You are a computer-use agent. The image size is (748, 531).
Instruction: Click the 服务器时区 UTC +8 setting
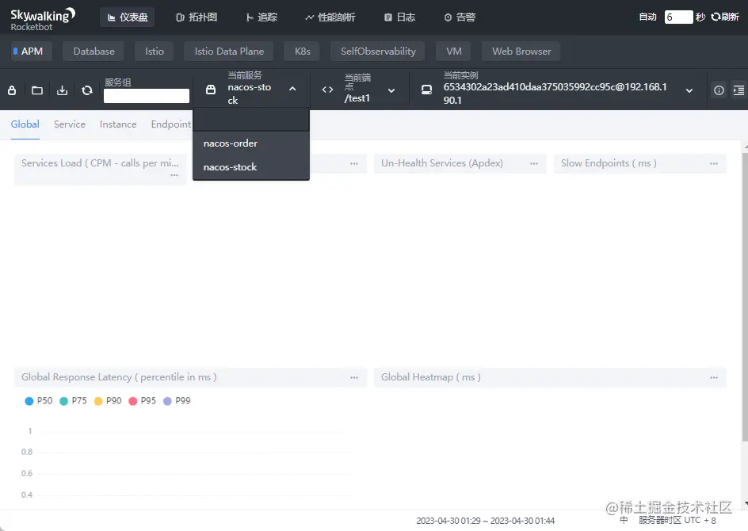677,520
